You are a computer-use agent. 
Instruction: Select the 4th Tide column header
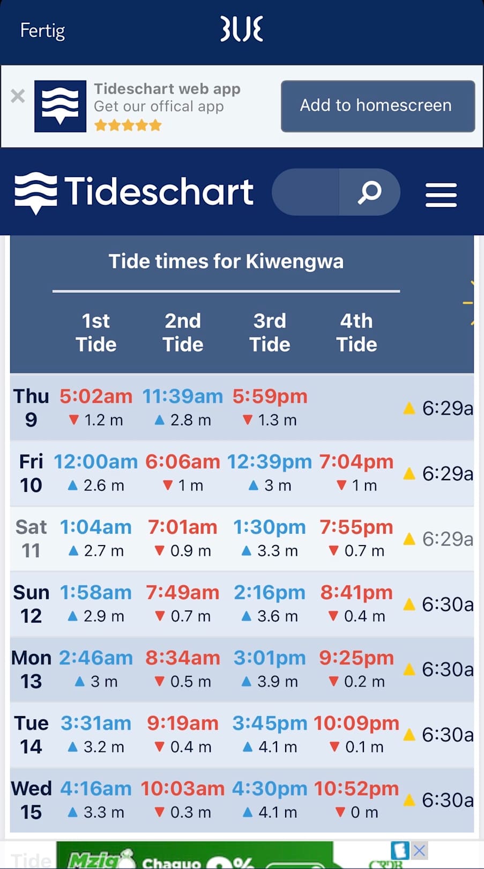(x=356, y=333)
